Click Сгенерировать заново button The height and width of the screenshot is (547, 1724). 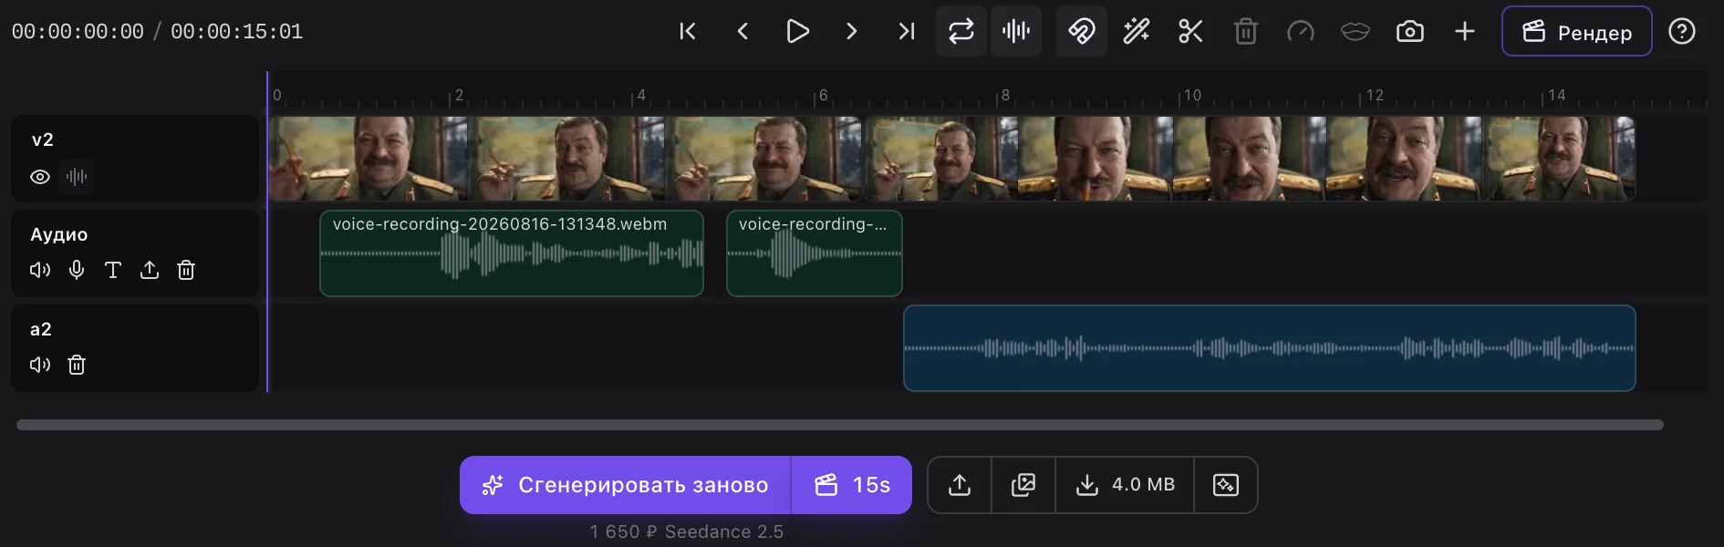click(625, 485)
